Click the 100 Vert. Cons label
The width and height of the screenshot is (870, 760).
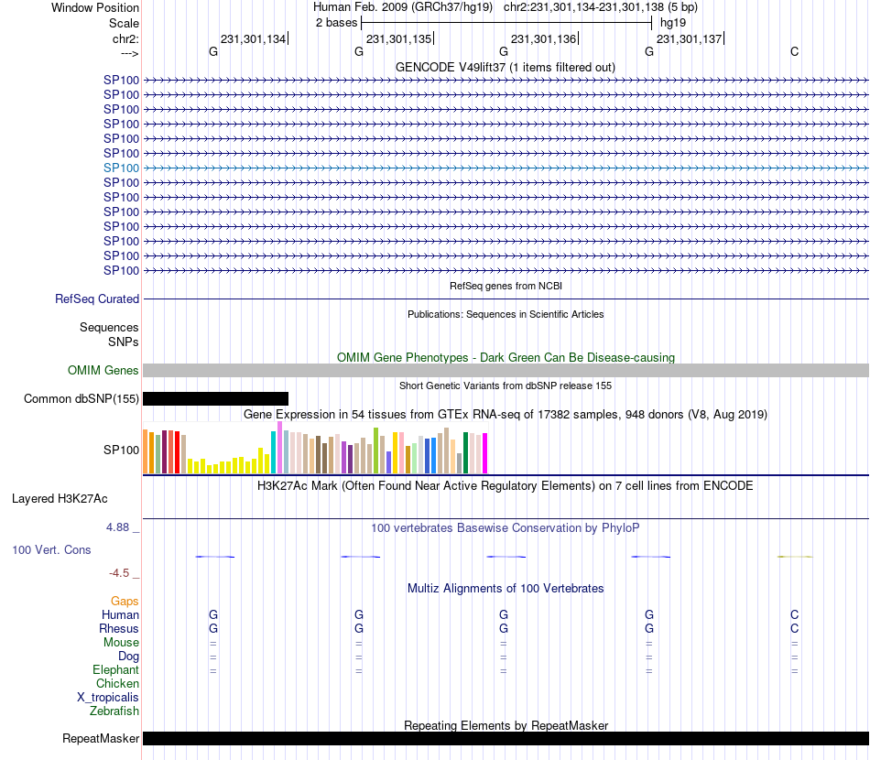[x=51, y=549]
